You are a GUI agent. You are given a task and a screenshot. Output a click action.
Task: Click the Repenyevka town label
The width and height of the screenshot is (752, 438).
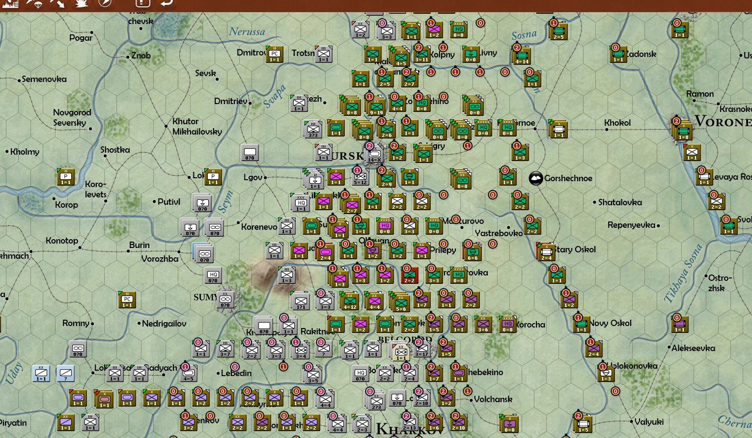click(631, 225)
